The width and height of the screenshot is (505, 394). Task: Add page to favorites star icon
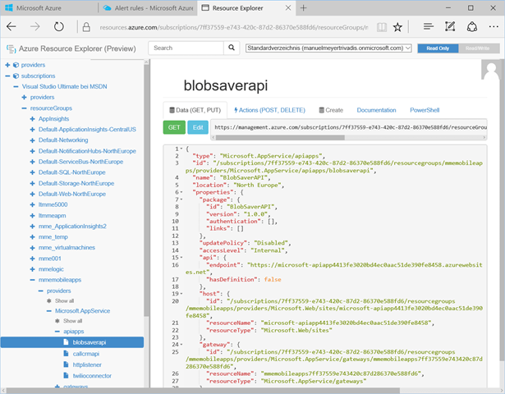point(397,27)
